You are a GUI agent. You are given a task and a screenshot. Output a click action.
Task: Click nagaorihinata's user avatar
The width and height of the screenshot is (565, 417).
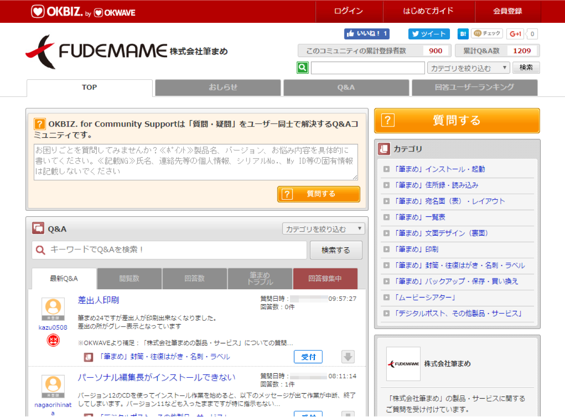[x=53, y=386]
